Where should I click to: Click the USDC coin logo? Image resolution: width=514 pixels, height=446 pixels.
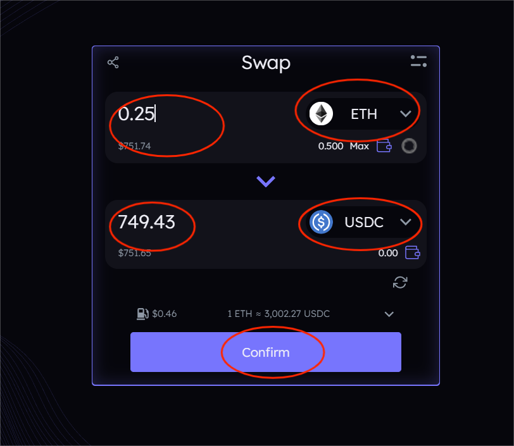point(322,222)
